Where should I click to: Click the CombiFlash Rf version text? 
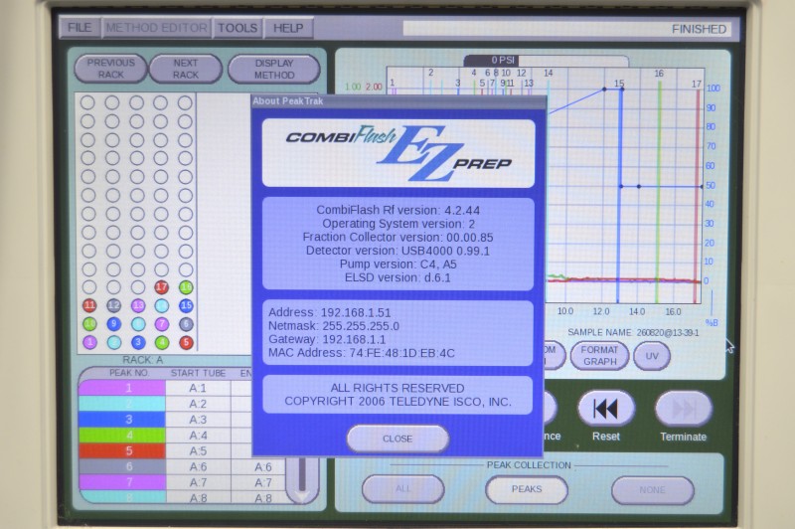(x=397, y=210)
